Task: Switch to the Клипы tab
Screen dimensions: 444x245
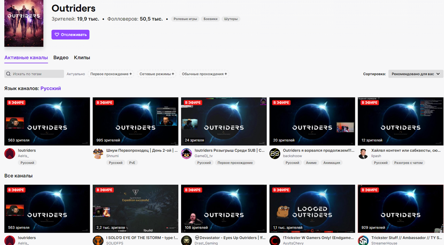Action: (82, 58)
